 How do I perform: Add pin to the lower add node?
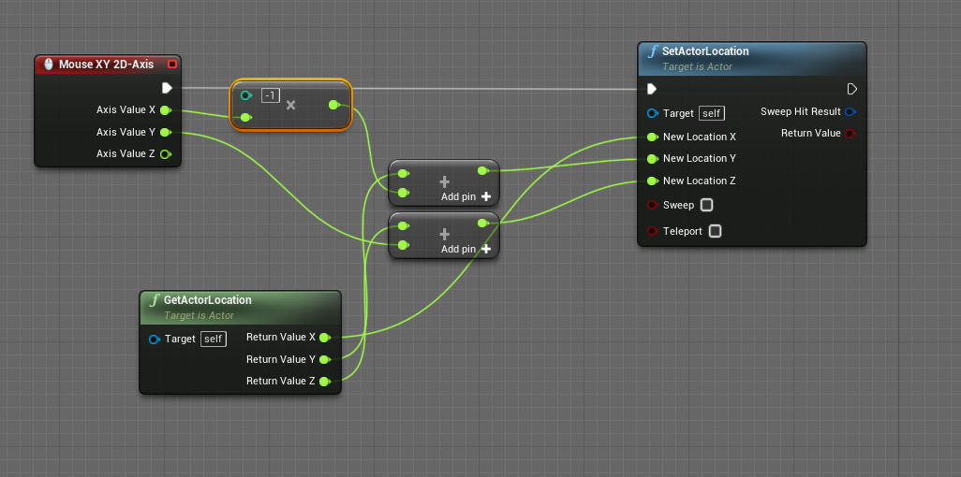pyautogui.click(x=466, y=249)
